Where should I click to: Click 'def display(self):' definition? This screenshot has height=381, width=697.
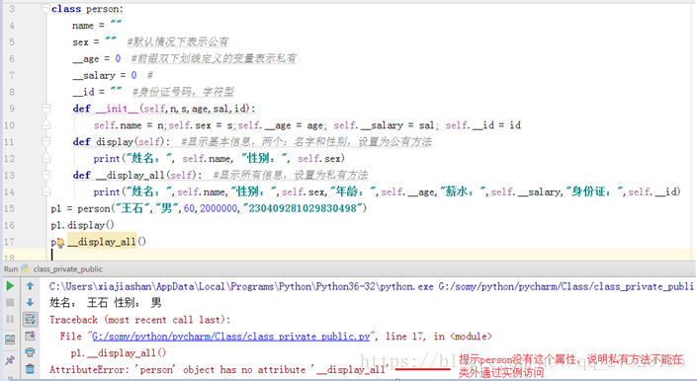(x=122, y=142)
